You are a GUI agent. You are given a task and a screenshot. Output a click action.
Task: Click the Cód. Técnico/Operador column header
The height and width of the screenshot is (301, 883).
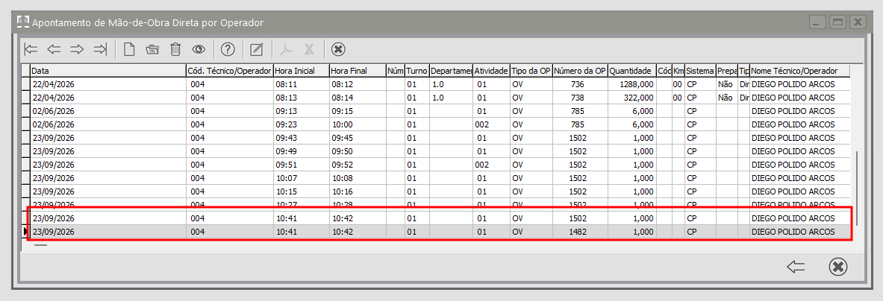coord(230,71)
